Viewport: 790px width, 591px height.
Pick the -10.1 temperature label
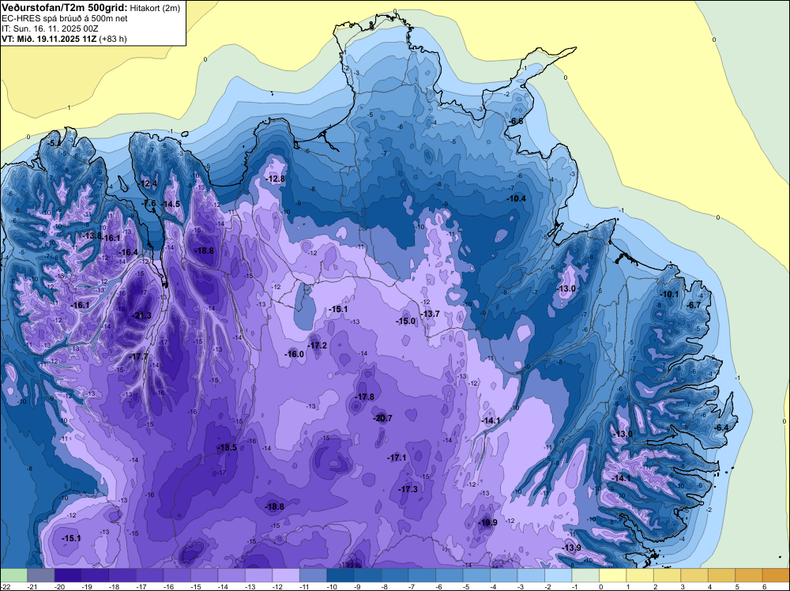pyautogui.click(x=670, y=295)
